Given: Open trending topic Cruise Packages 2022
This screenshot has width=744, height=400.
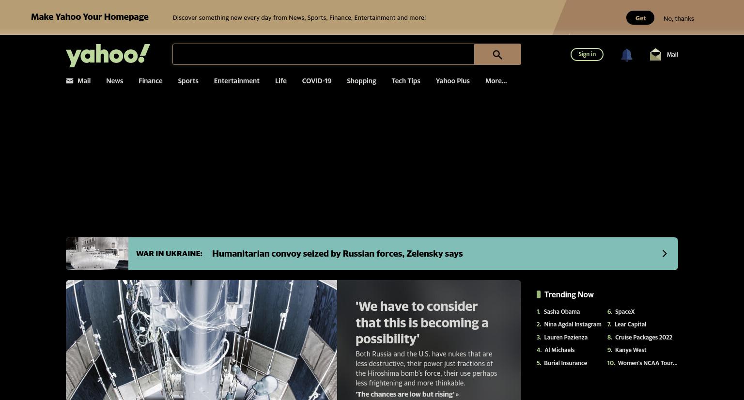Looking at the screenshot, I should (x=643, y=338).
